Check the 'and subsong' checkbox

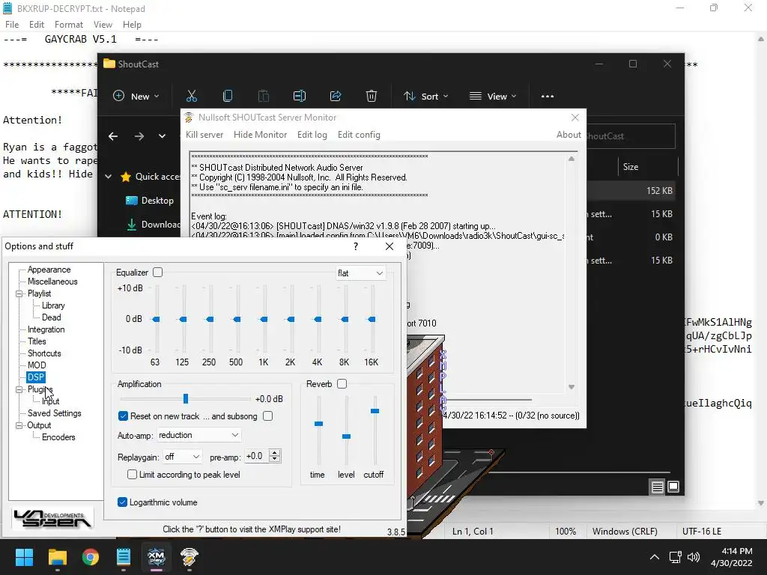point(267,416)
